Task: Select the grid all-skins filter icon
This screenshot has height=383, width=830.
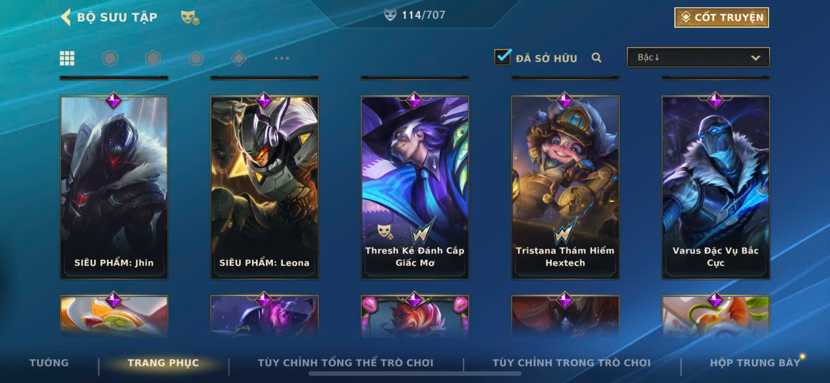Action: coord(67,58)
